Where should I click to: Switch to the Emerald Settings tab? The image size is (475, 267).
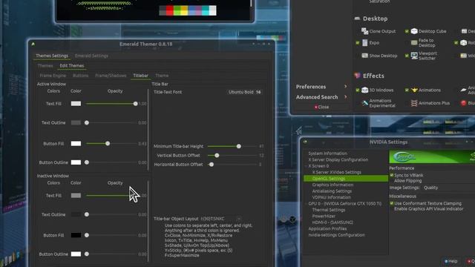coord(91,56)
